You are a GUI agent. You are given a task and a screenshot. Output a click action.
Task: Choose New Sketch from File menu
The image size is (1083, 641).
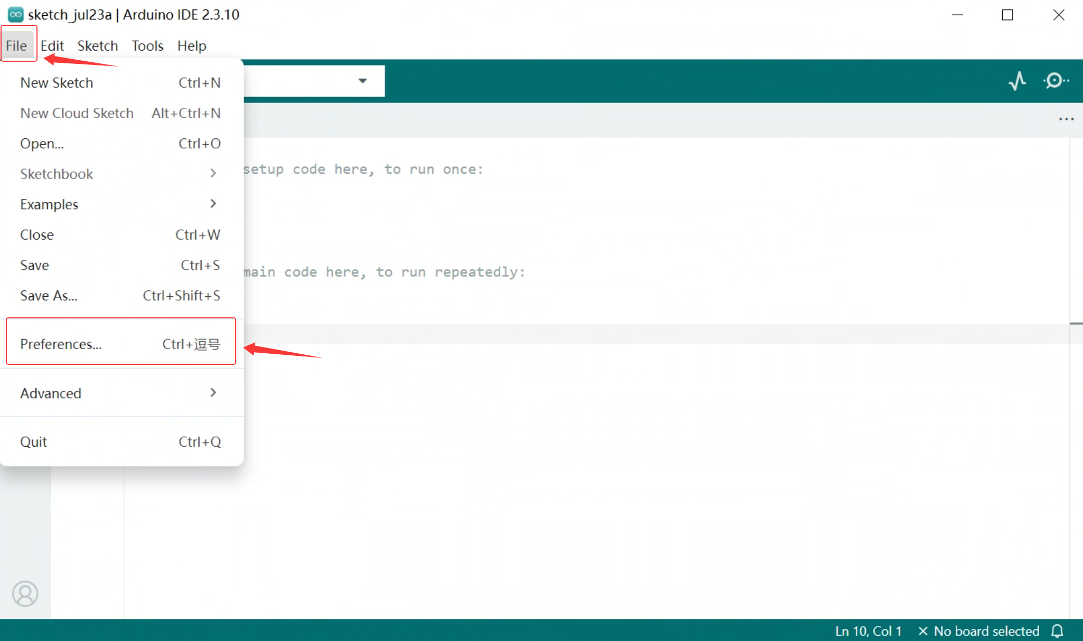coord(121,83)
